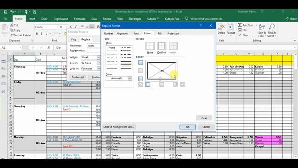This screenshot has width=298, height=168.
Task: Open the Search By Rows dropdown
Action: (98, 63)
